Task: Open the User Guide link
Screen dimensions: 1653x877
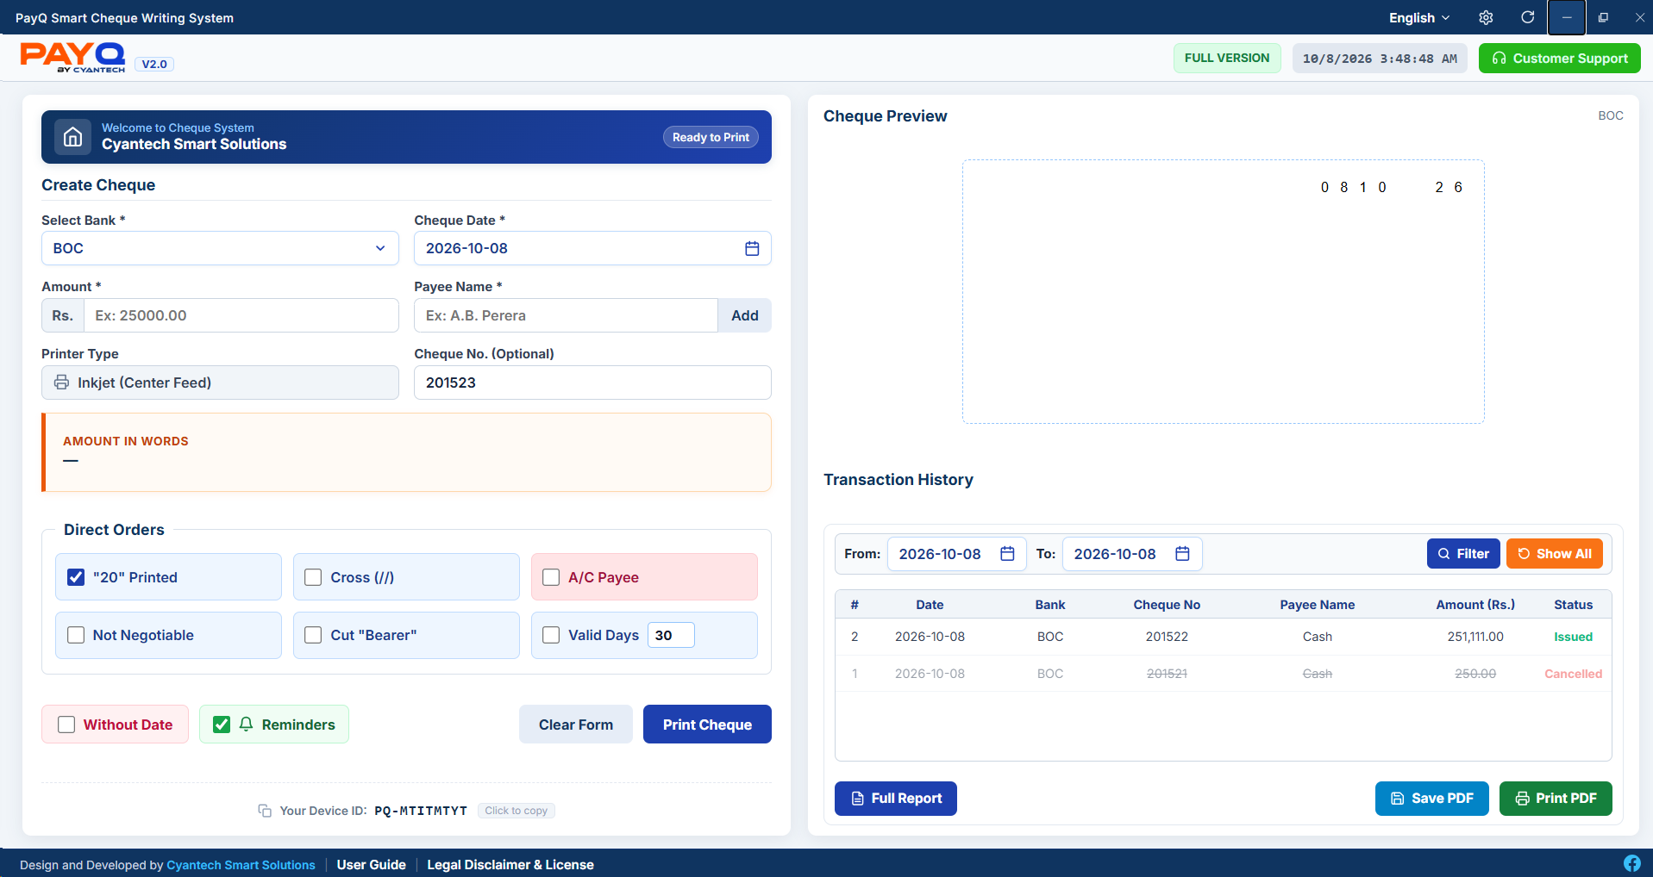Action: pyautogui.click(x=371, y=865)
